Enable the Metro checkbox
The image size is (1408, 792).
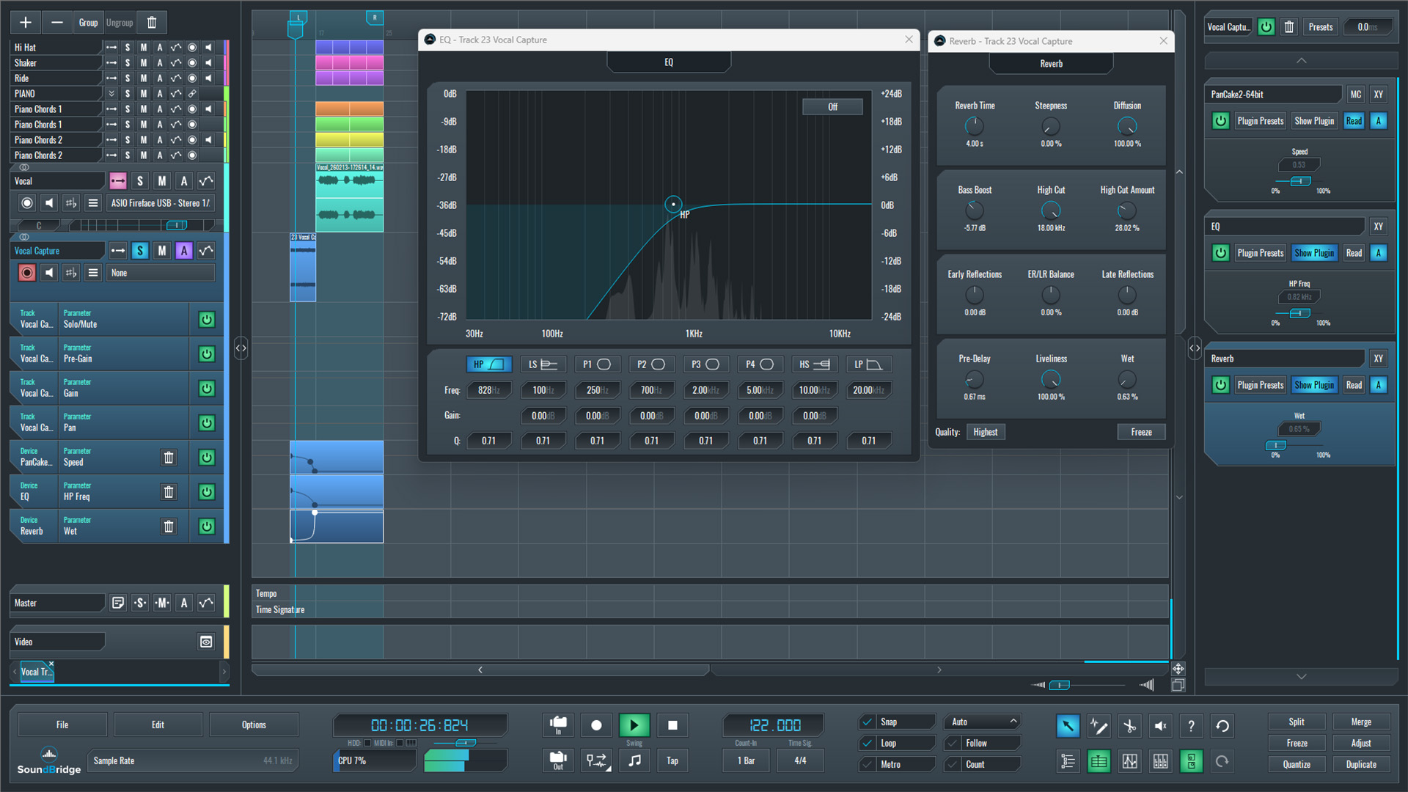[x=868, y=764]
